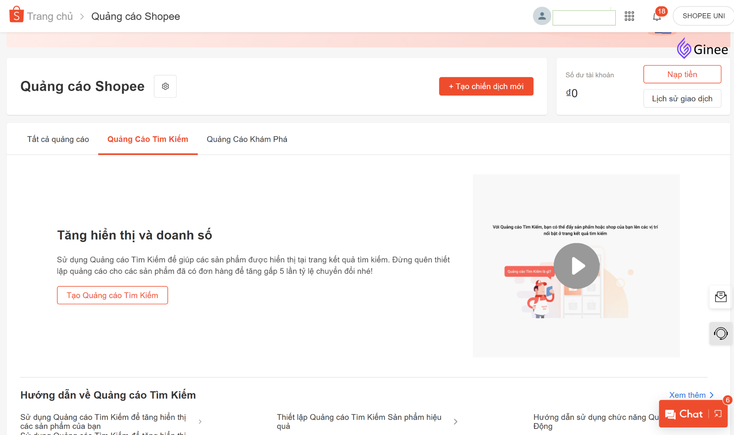The height and width of the screenshot is (435, 734).
Task: Click Xem thêm link
Action: [x=691, y=395]
